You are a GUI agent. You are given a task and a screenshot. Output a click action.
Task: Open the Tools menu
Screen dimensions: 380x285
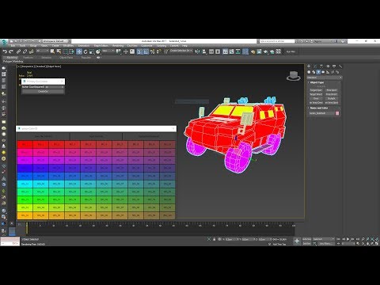22,46
